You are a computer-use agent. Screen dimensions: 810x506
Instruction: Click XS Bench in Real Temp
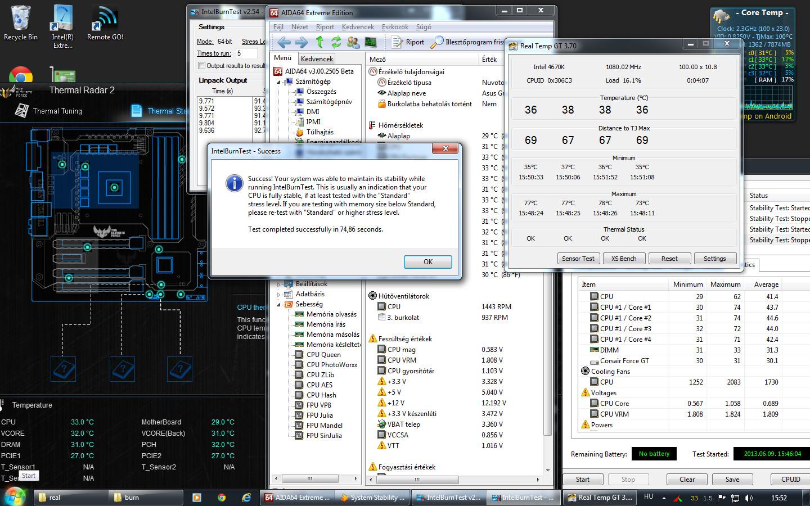click(624, 259)
